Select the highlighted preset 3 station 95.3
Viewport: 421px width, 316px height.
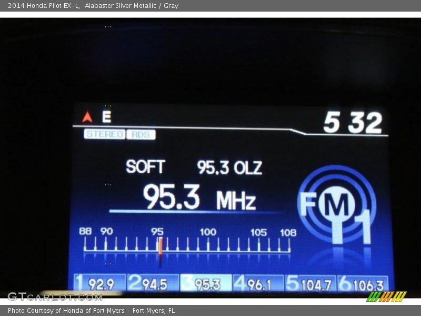click(x=206, y=283)
